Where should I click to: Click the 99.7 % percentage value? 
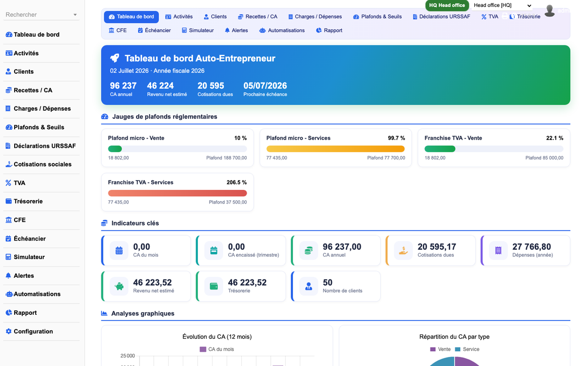(x=396, y=138)
